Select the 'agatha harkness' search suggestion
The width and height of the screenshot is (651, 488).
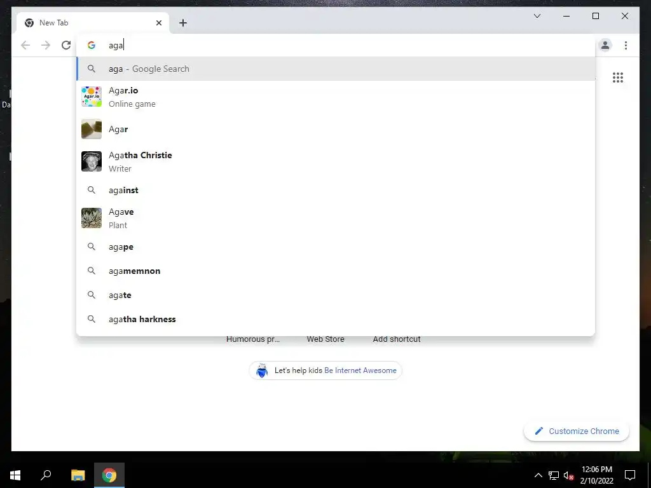coord(336,319)
